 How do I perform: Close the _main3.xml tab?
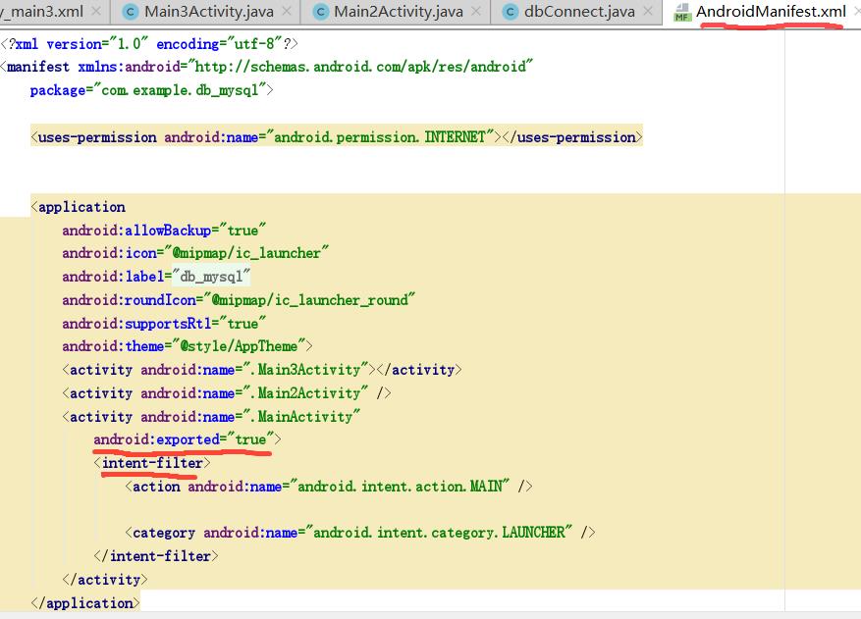(x=96, y=11)
